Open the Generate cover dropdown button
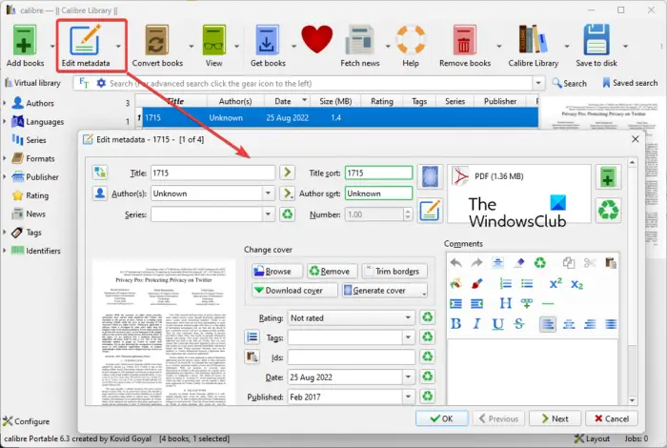This screenshot has width=667, height=448. pos(385,290)
